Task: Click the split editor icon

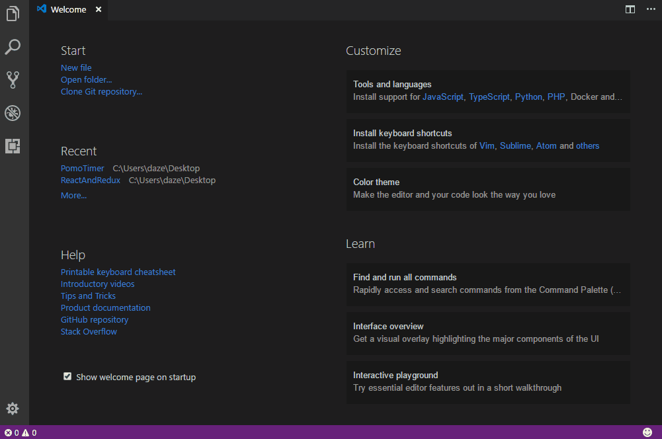Action: pos(630,9)
